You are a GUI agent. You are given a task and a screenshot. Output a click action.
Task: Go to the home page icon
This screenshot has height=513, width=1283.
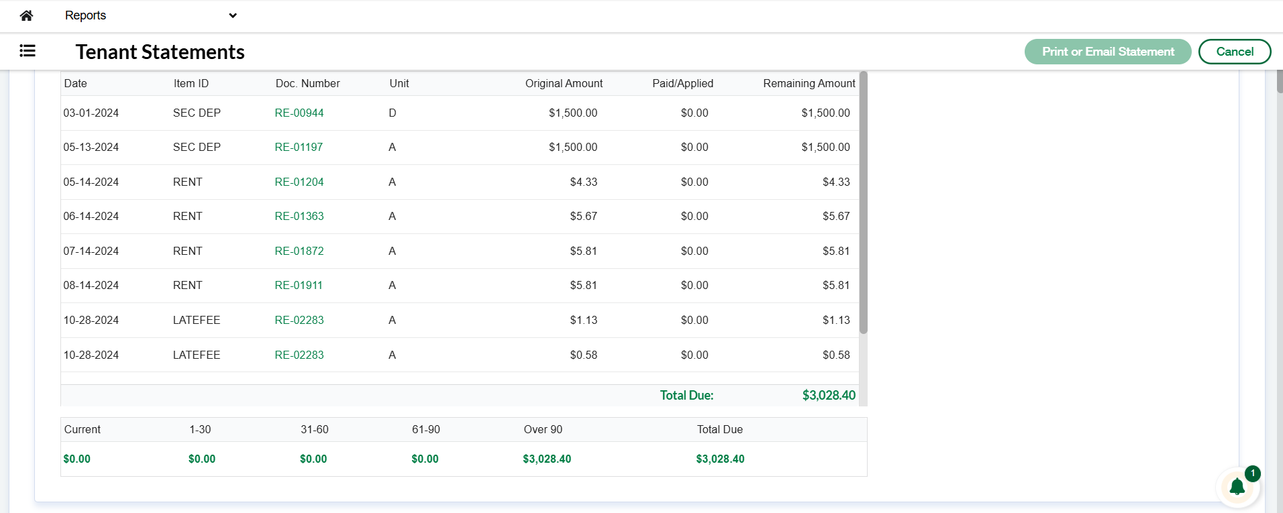tap(26, 15)
